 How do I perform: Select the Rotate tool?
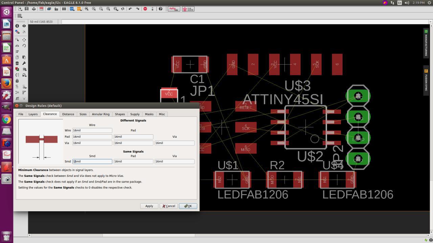(24, 46)
